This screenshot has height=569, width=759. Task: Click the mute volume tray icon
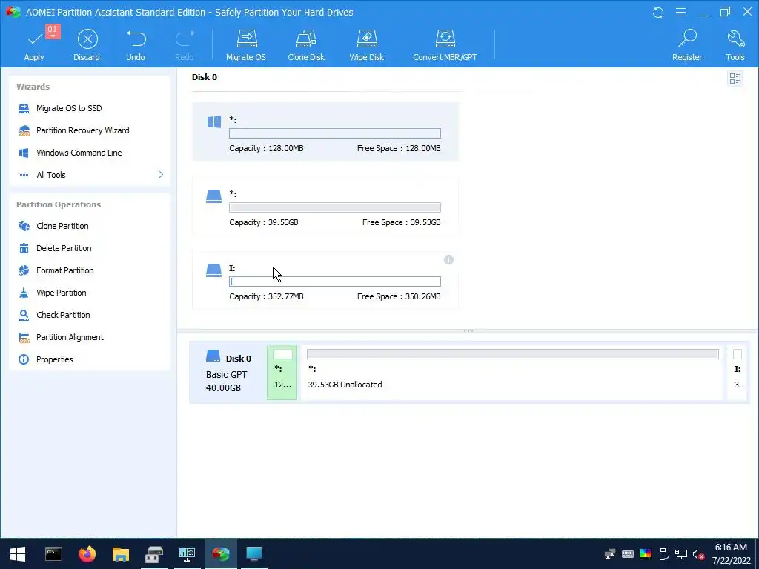[x=698, y=554]
